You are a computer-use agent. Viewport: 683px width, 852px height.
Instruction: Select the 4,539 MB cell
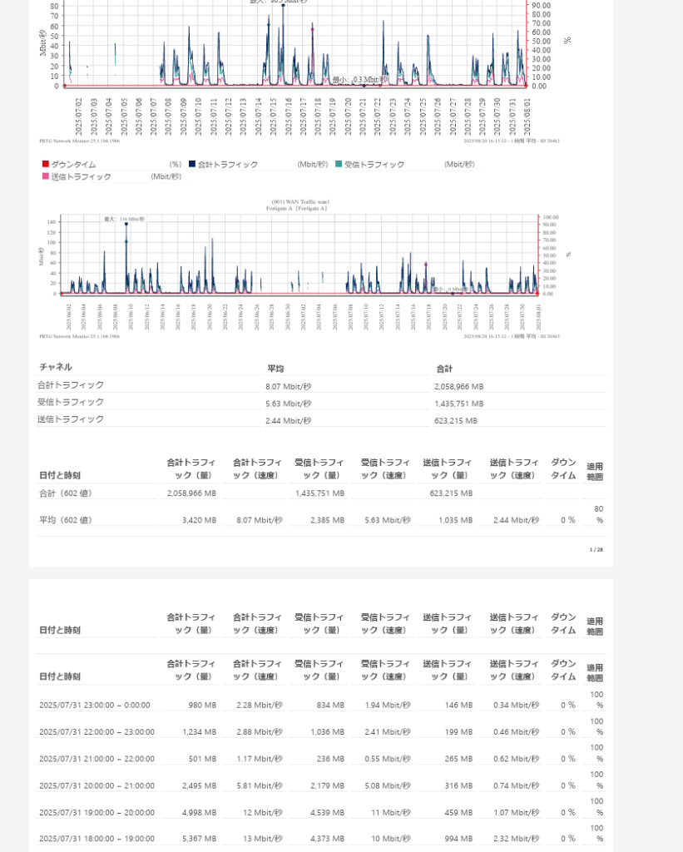[x=327, y=812]
